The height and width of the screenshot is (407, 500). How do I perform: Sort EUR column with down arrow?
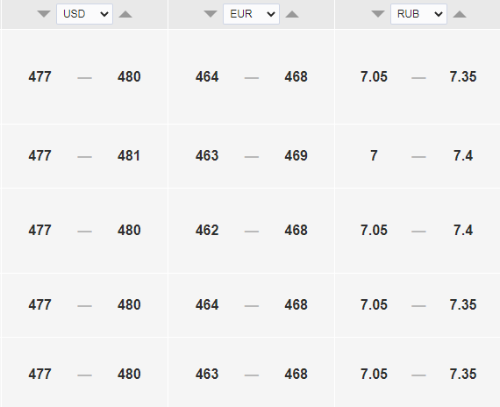pos(211,14)
